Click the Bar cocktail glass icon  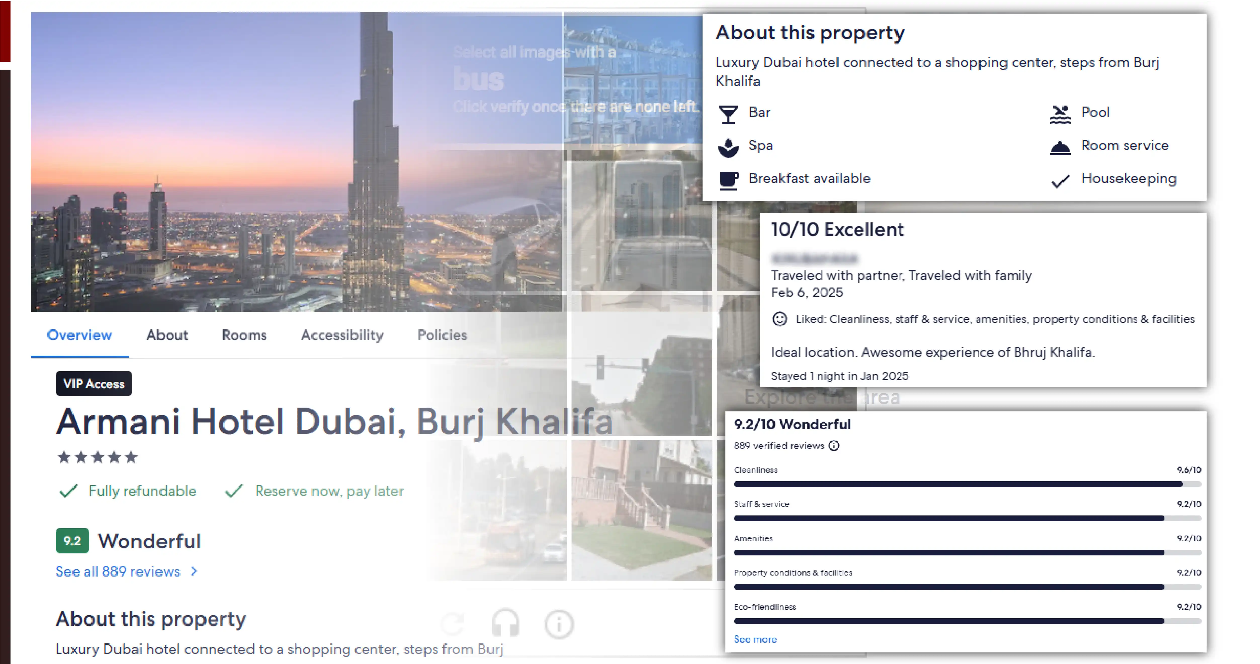pyautogui.click(x=728, y=114)
